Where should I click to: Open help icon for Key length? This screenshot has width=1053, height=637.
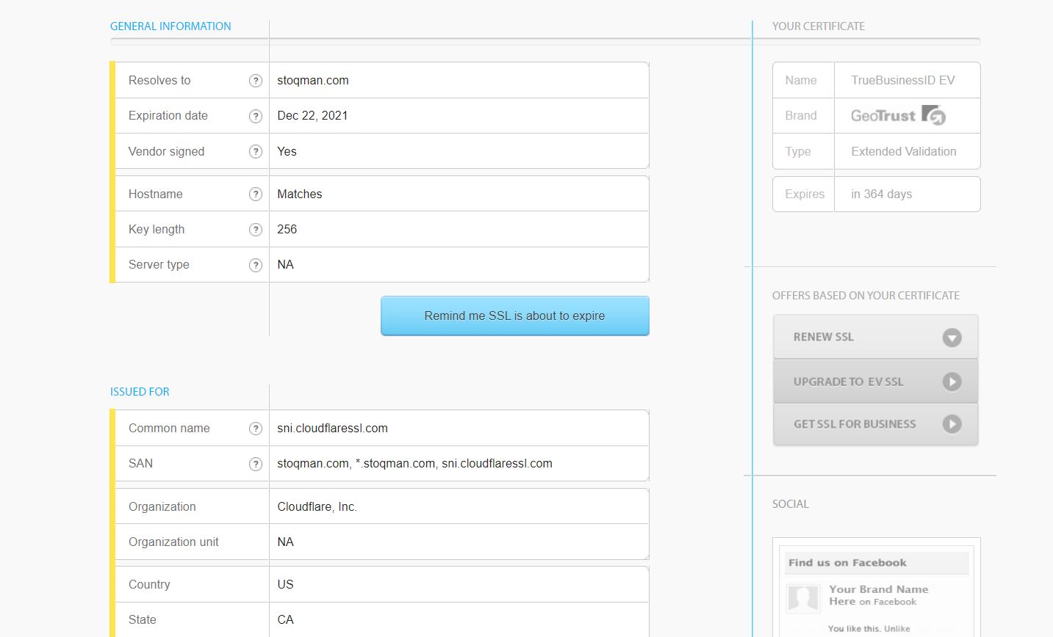pyautogui.click(x=255, y=230)
